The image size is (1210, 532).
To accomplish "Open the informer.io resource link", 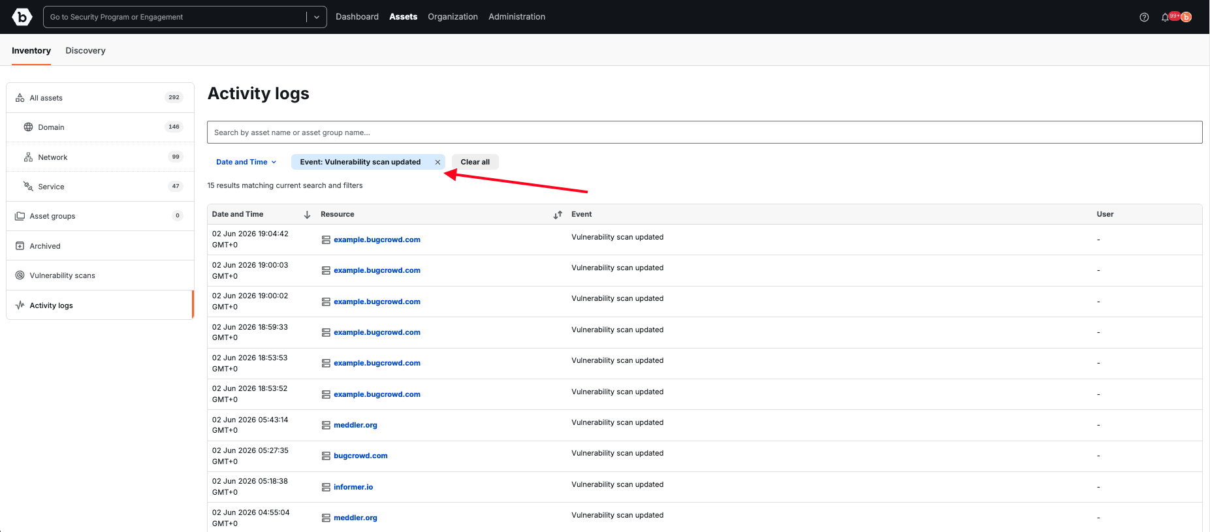I will [x=353, y=488].
